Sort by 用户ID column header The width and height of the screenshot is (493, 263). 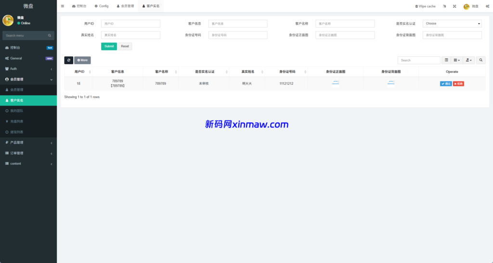coord(78,72)
